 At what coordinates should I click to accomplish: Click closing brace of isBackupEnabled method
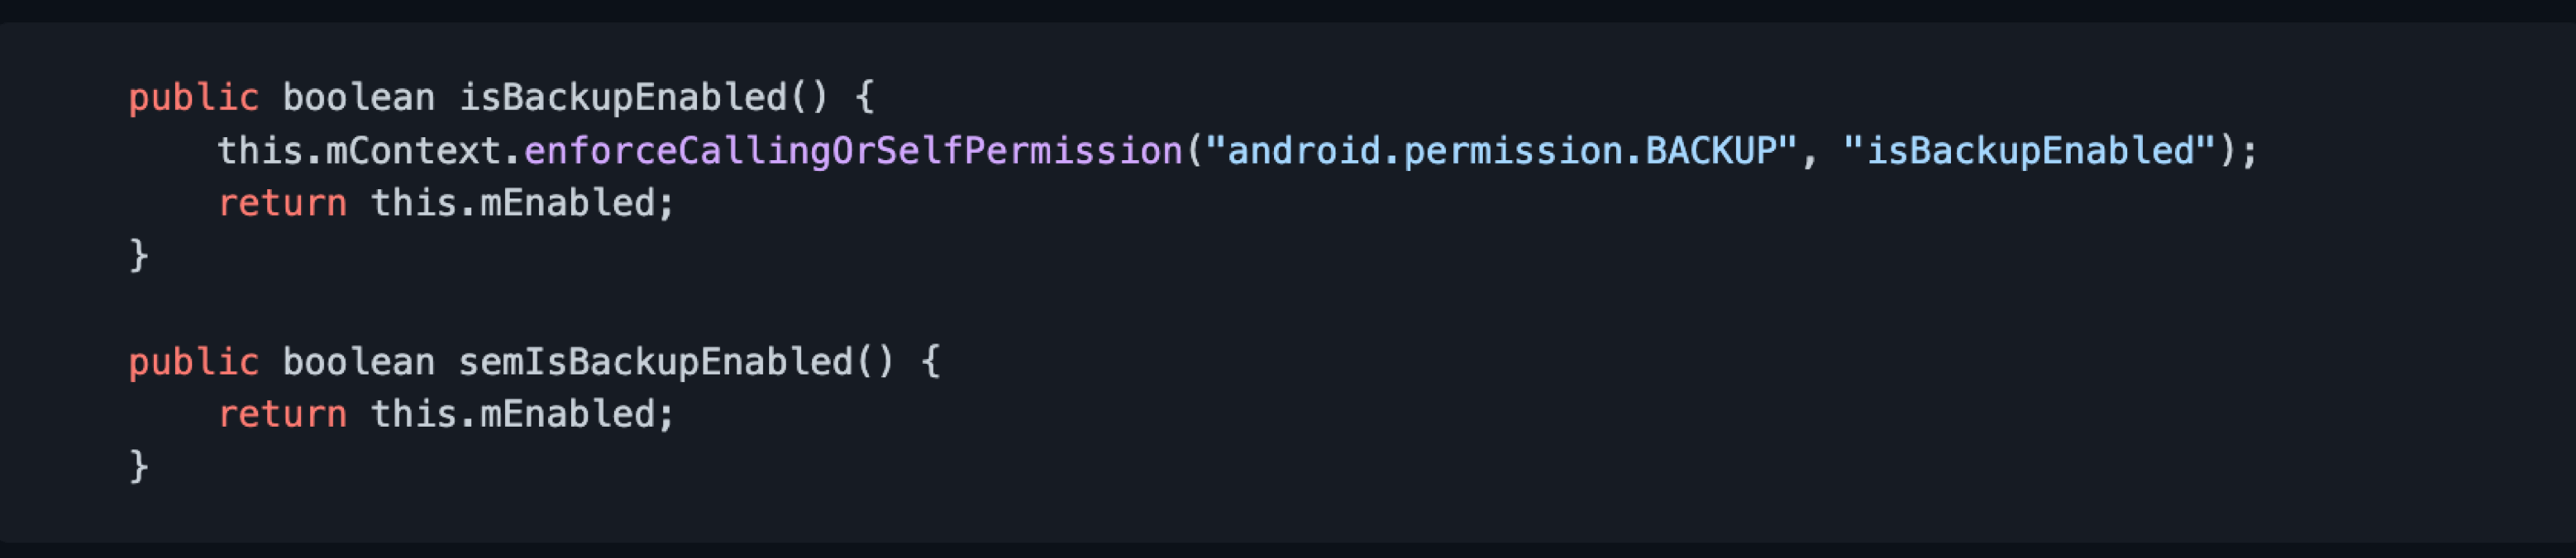point(139,256)
